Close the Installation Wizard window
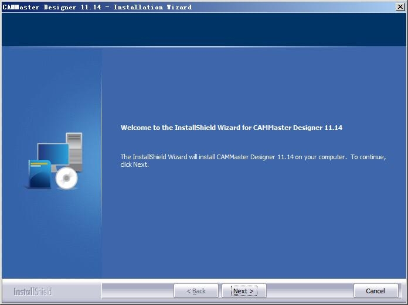Viewport: 408px width, 305px height. point(400,7)
